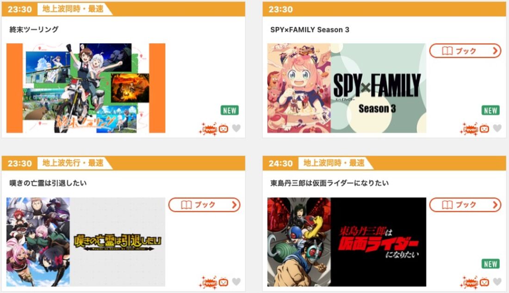Click the 終末ツーリング artwork thumbnail
This screenshot has width=509, height=293.
pos(86,88)
